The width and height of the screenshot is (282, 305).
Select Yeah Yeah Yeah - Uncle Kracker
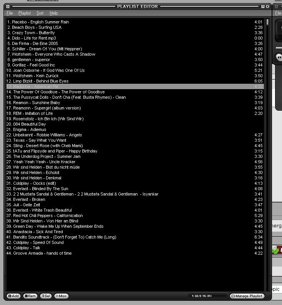point(135,162)
